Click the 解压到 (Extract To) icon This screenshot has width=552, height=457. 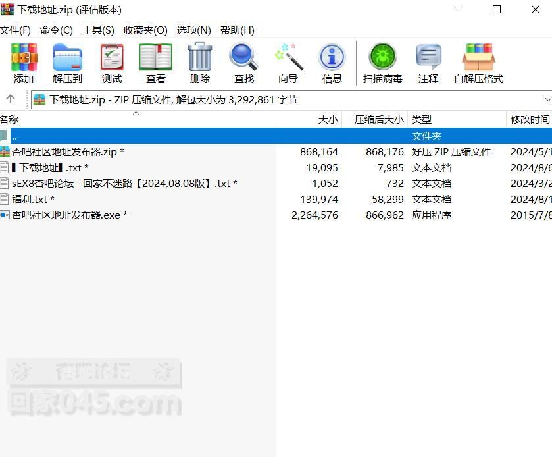coord(67,64)
